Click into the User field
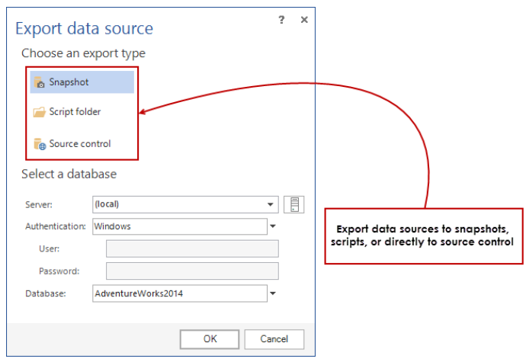Image resolution: width=526 pixels, height=362 pixels. 192,248
